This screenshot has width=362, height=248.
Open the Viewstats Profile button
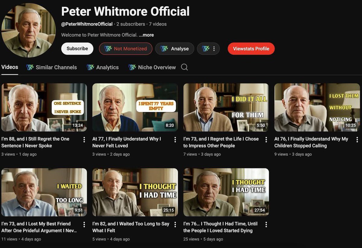point(251,49)
